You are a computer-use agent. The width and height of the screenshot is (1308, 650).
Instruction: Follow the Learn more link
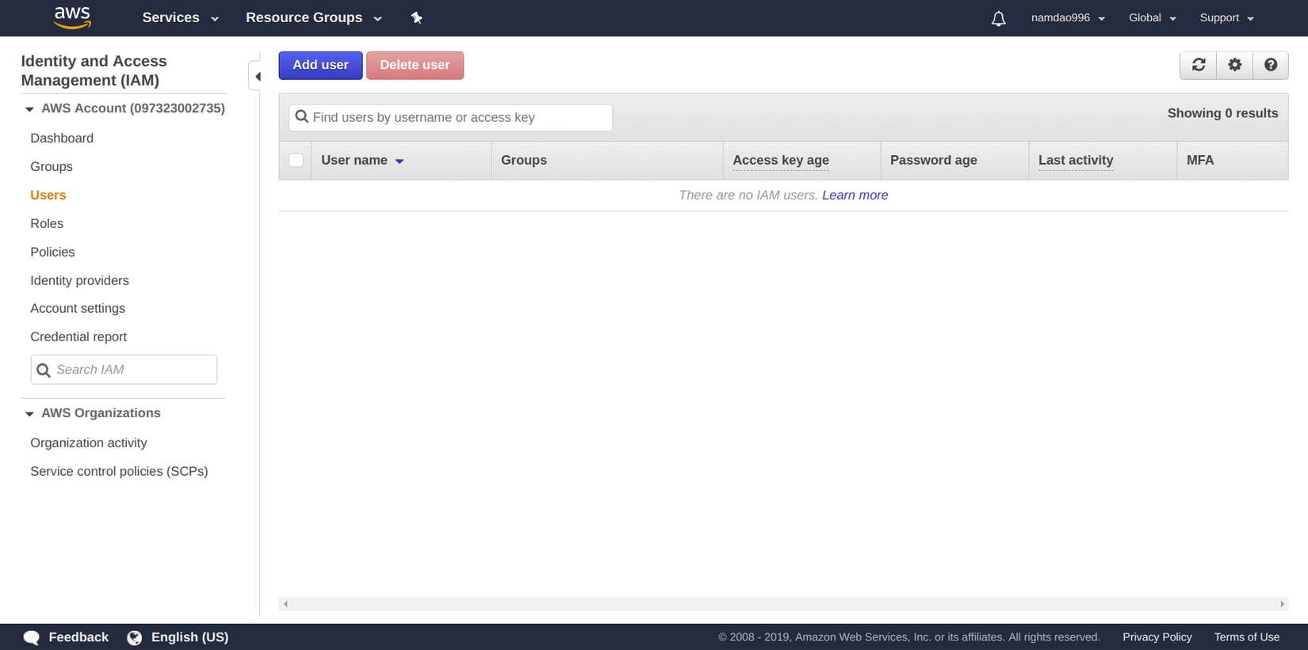pos(855,195)
